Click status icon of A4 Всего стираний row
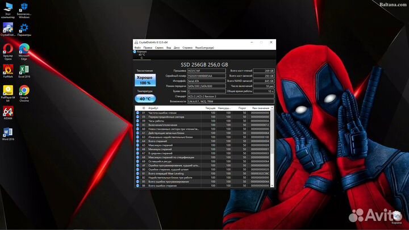409x230 pixels. (137, 141)
